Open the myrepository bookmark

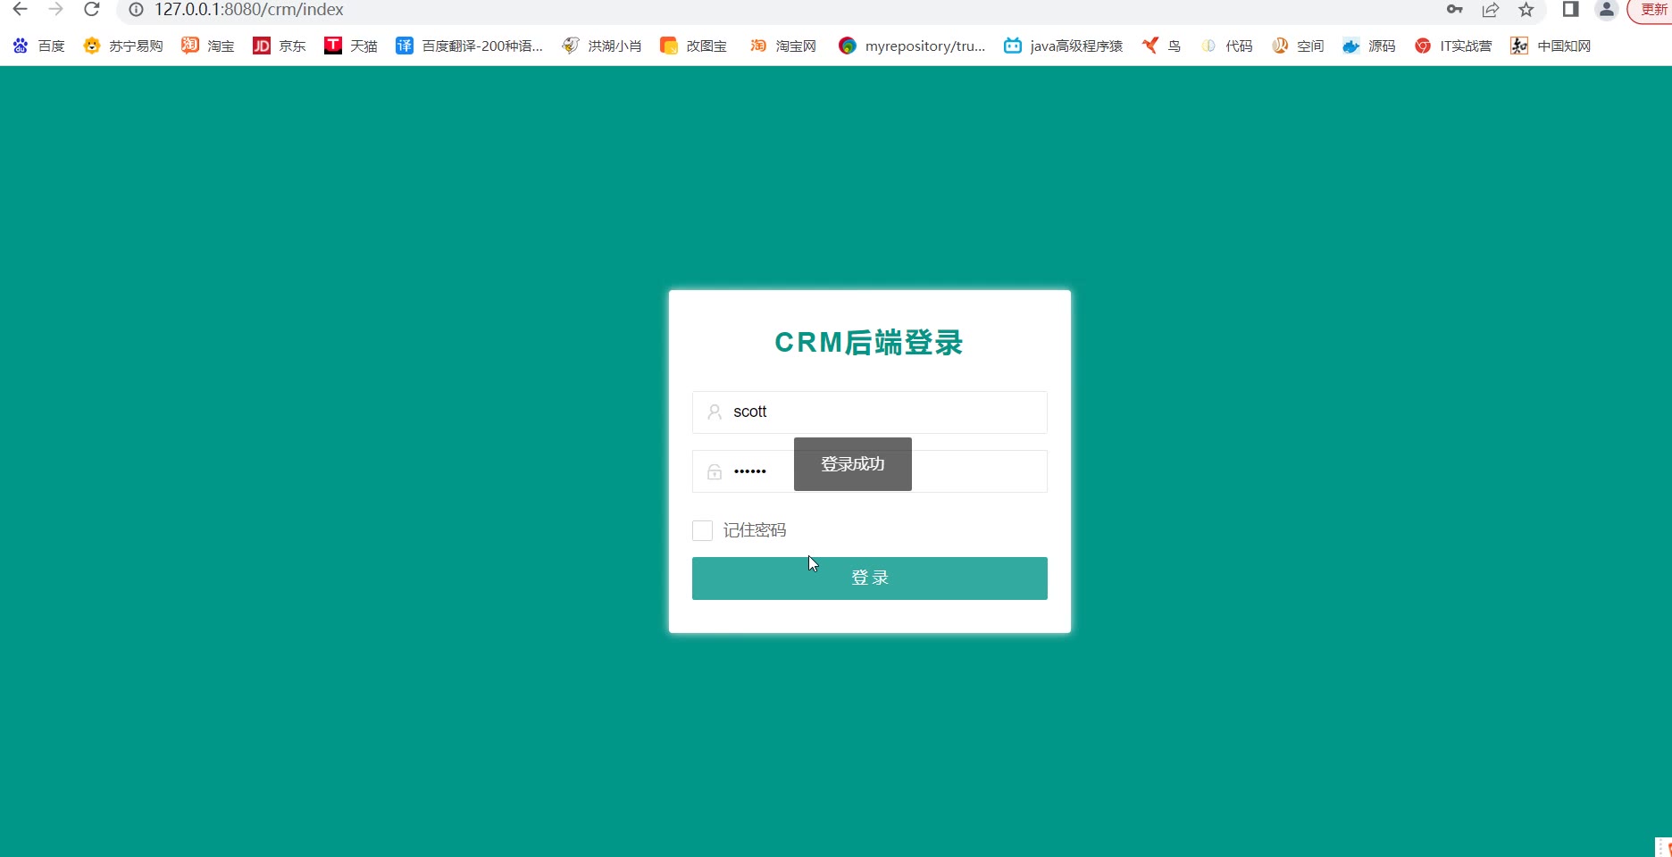[x=912, y=46]
